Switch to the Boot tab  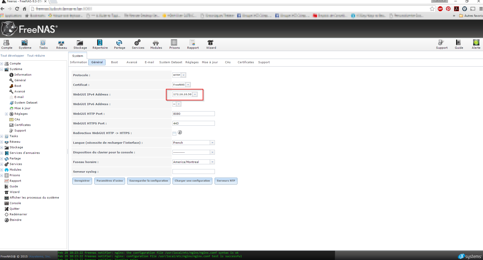(114, 62)
